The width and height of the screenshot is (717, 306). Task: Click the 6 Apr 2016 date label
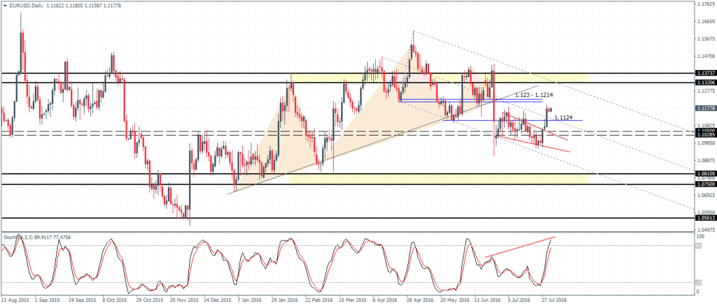click(x=385, y=300)
